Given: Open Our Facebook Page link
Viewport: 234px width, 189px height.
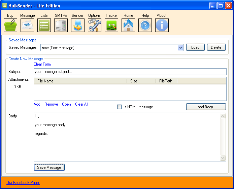Looking at the screenshot, I should click(23, 183).
